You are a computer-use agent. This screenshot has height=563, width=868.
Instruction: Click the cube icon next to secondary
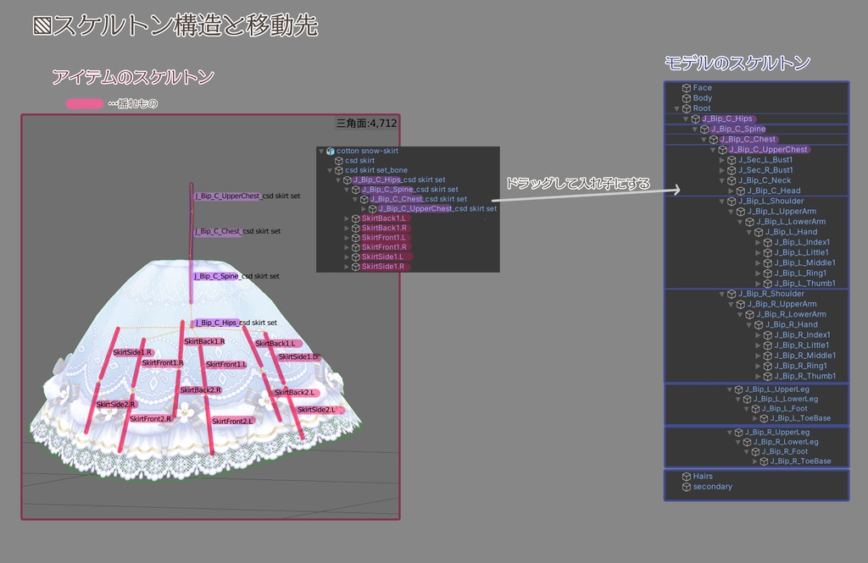pyautogui.click(x=687, y=487)
